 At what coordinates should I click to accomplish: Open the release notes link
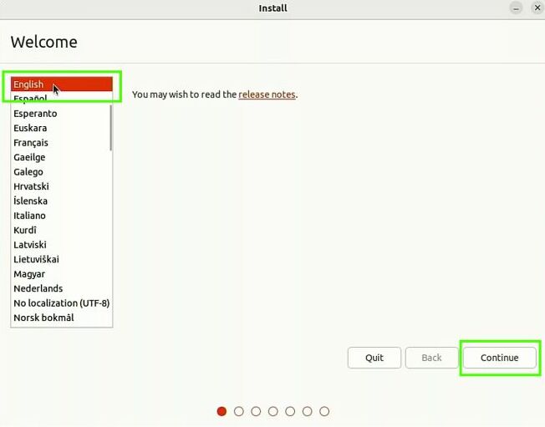[x=267, y=94]
